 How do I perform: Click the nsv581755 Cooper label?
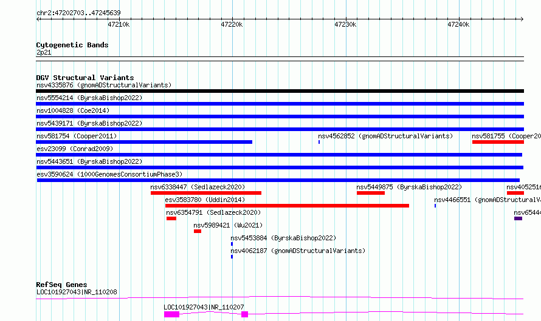coord(506,136)
